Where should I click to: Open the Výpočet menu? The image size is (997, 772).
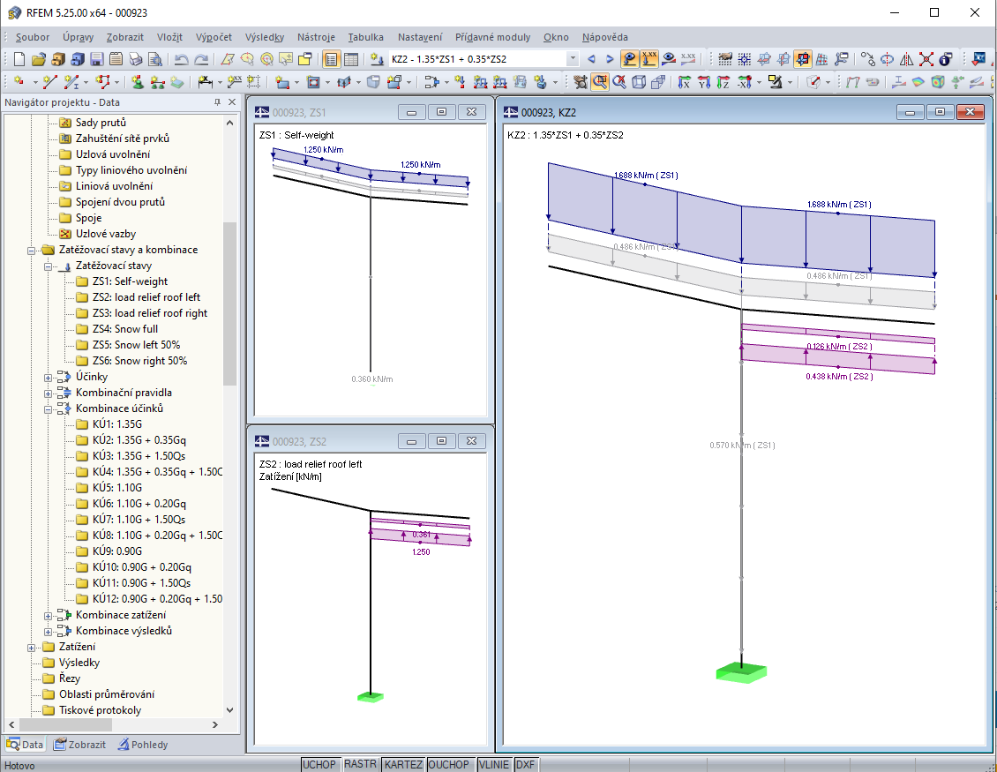214,38
